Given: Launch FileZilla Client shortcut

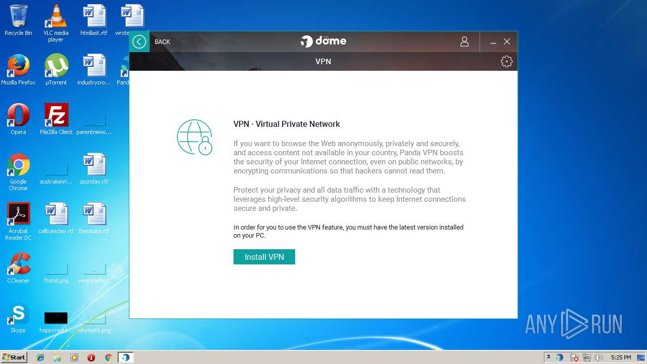Looking at the screenshot, I should pyautogui.click(x=56, y=119).
